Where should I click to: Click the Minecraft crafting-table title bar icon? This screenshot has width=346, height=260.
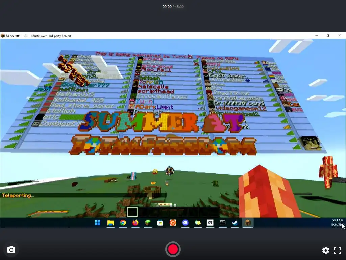(3, 36)
